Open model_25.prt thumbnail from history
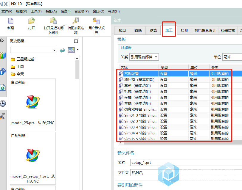Screen dimensions: 242x190 pos(33,105)
